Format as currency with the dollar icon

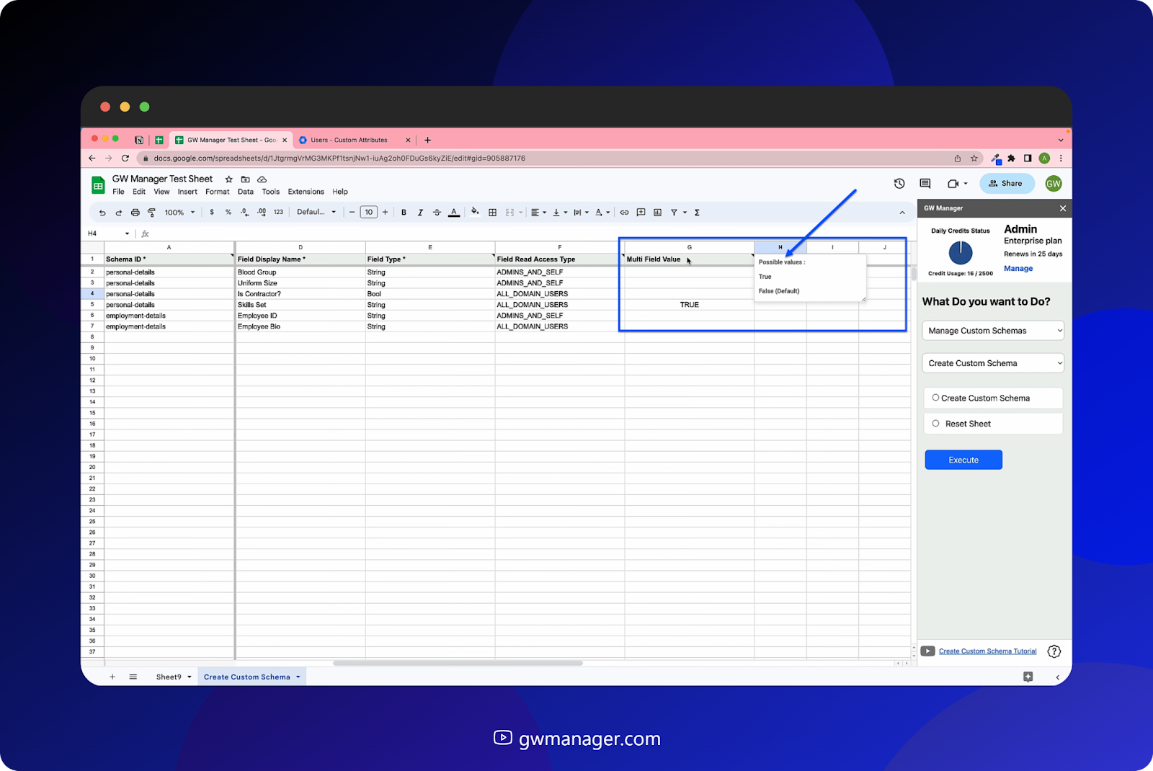click(212, 213)
